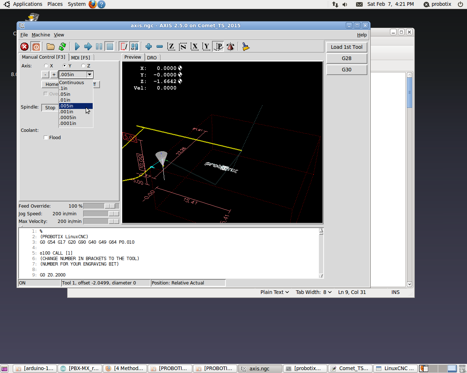Image resolution: width=467 pixels, height=373 pixels.
Task: Toggle the Emergency Stop button
Action: click(24, 47)
